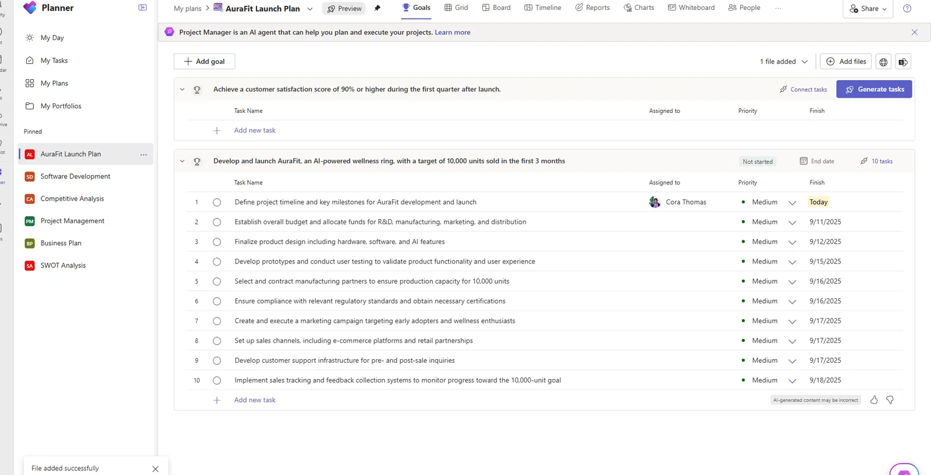Open the AuraFit Launch Plan name dropdown
The height and width of the screenshot is (475, 931).
310,9
